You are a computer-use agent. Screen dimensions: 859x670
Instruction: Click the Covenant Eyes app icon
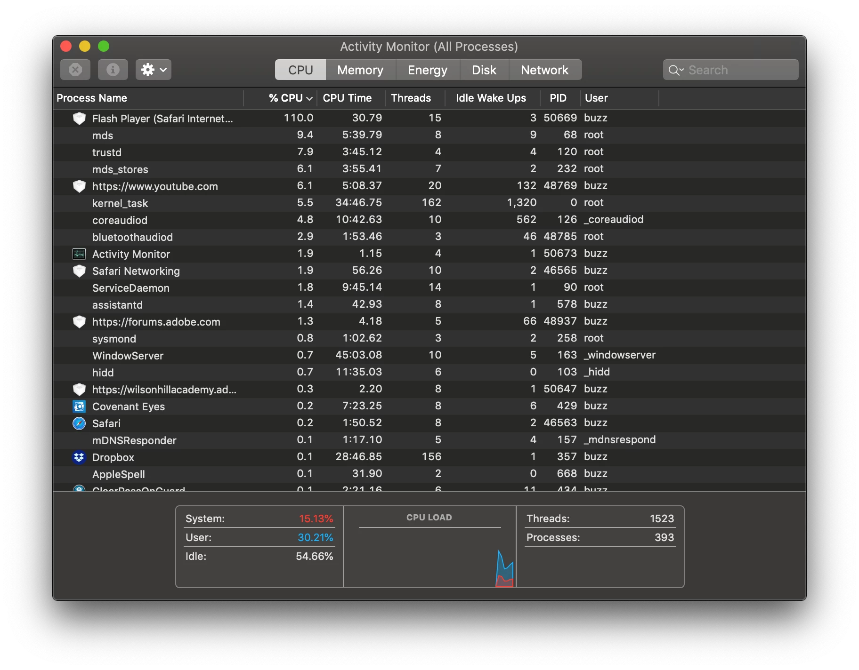click(x=79, y=407)
